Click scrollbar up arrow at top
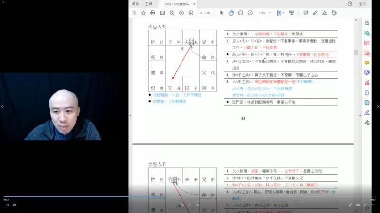The width and height of the screenshot is (380, 213). [x=356, y=20]
